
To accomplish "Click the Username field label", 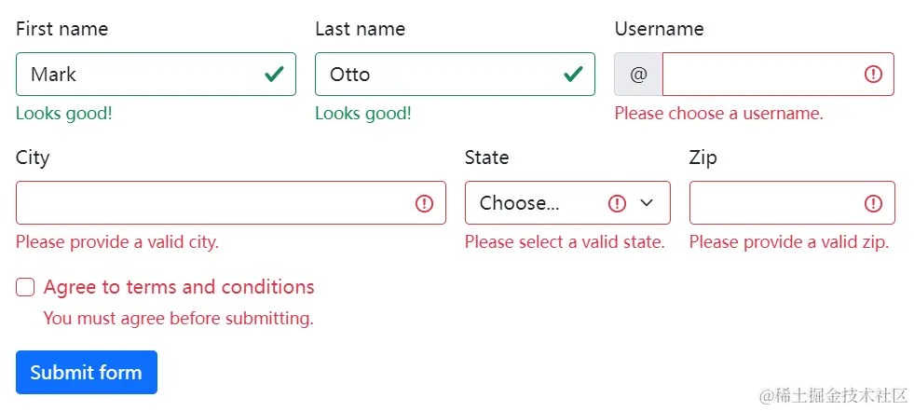I will coord(659,29).
